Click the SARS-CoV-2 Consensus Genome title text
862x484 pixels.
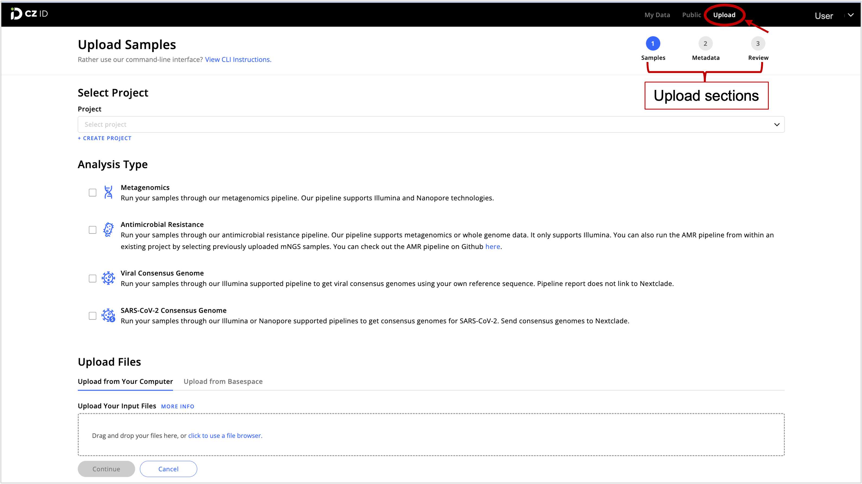pos(173,310)
